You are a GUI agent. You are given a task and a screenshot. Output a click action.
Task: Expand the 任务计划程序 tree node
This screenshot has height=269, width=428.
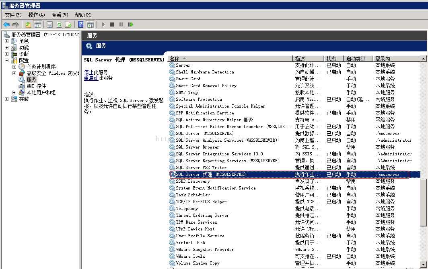pyautogui.click(x=14, y=67)
